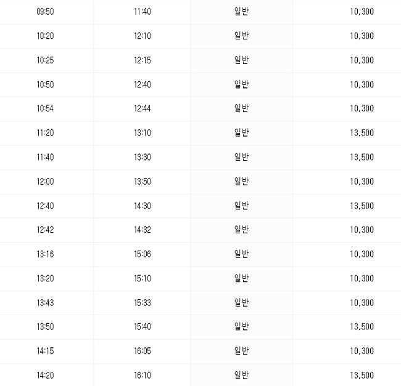This screenshot has width=401, height=386.
Task: Click the 12:15 arrival time cell
Action: 143,60
